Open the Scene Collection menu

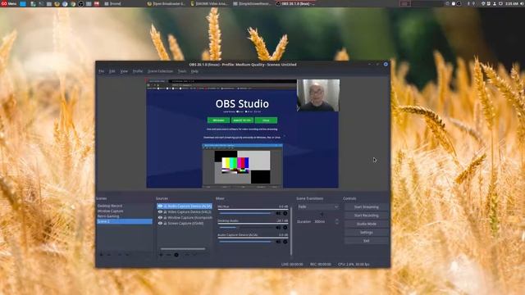tap(161, 71)
